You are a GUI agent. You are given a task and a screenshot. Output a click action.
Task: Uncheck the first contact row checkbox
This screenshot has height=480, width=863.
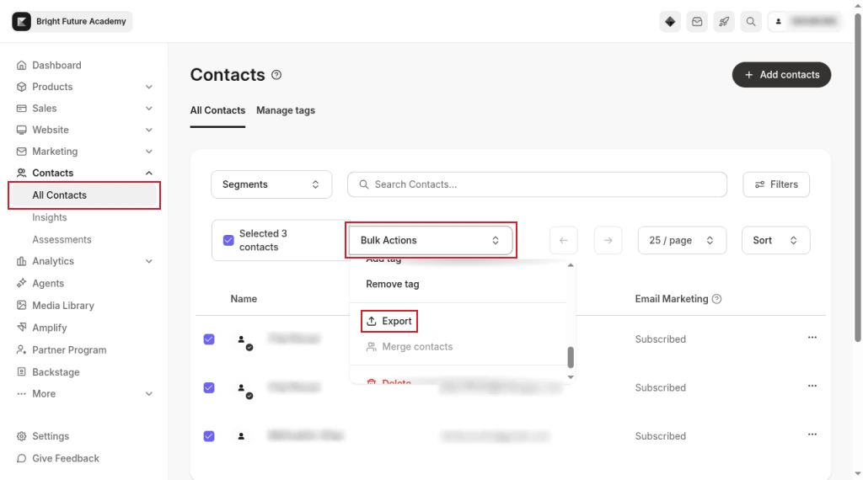click(x=209, y=339)
